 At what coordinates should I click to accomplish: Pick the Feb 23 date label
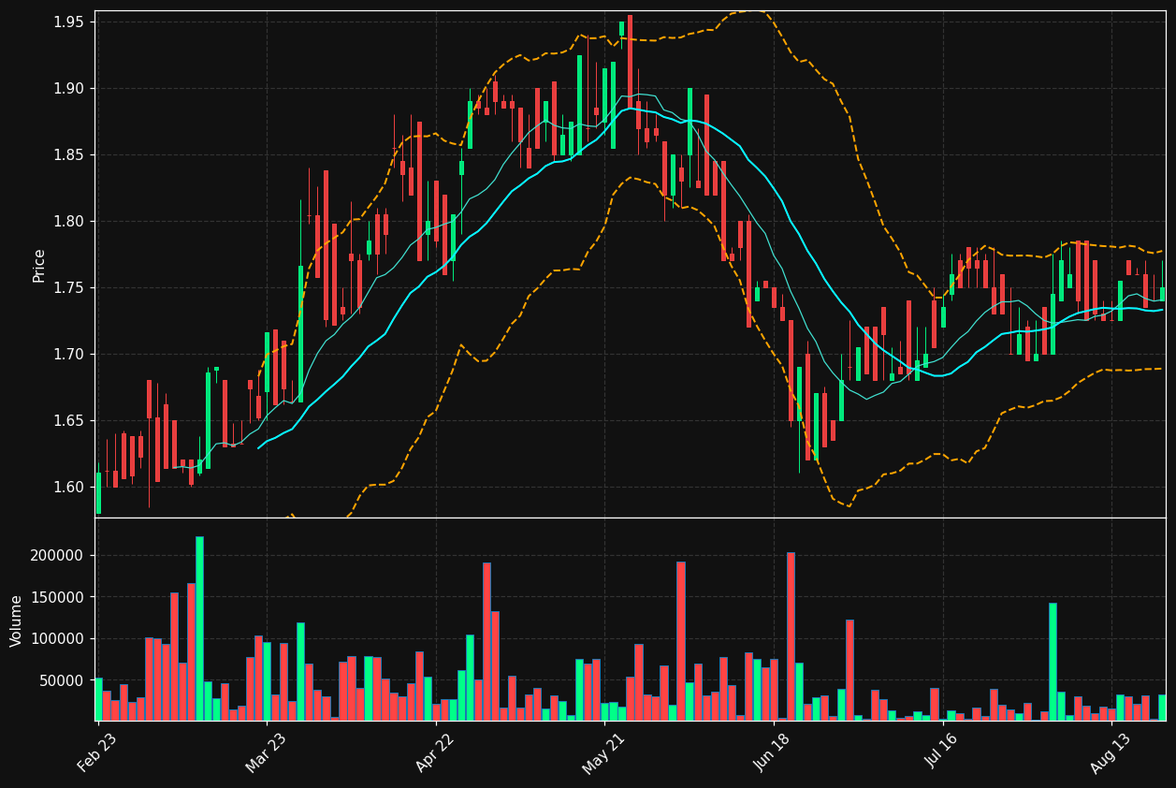96,752
